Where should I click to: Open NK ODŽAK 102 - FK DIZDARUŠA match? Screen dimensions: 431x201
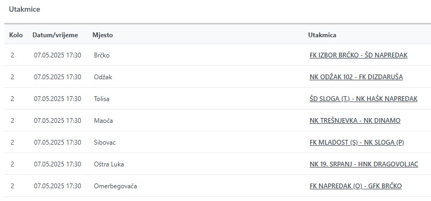tap(356, 77)
